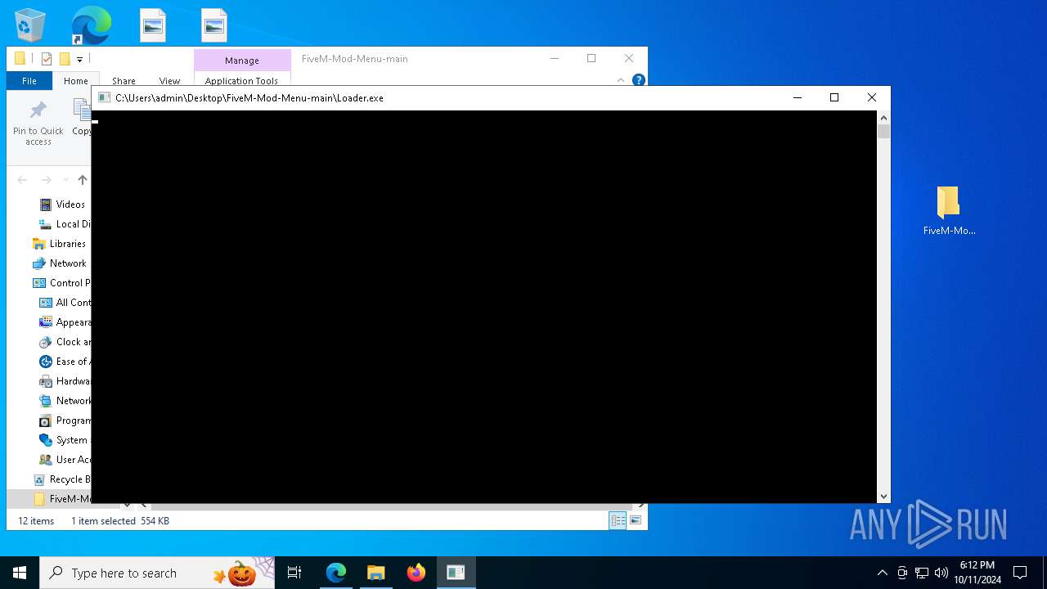The image size is (1047, 589).
Task: Go back in Explorer navigation
Action: [x=23, y=180]
